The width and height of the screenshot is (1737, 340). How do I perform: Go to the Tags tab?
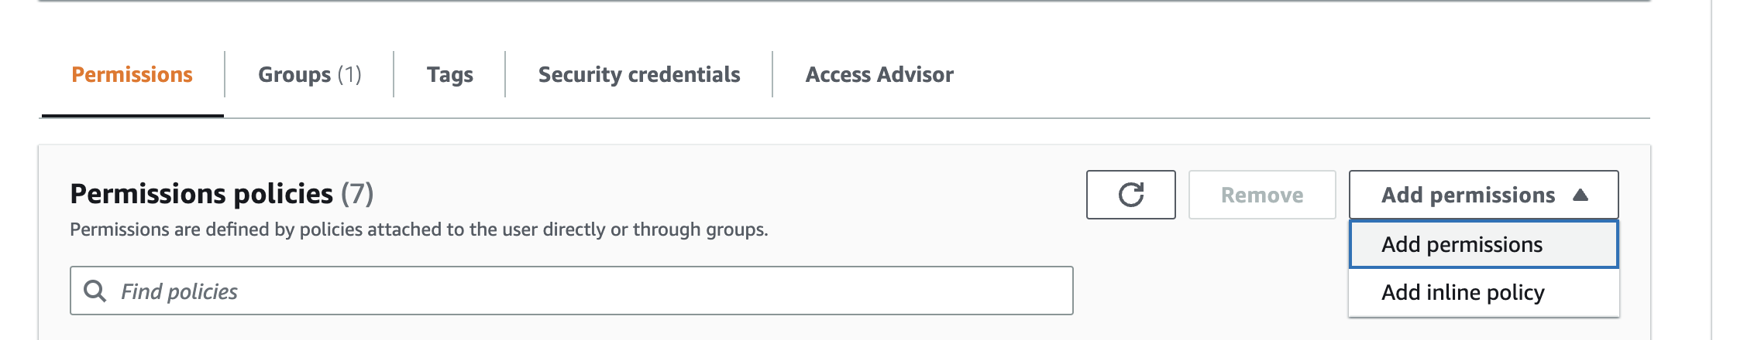[449, 75]
